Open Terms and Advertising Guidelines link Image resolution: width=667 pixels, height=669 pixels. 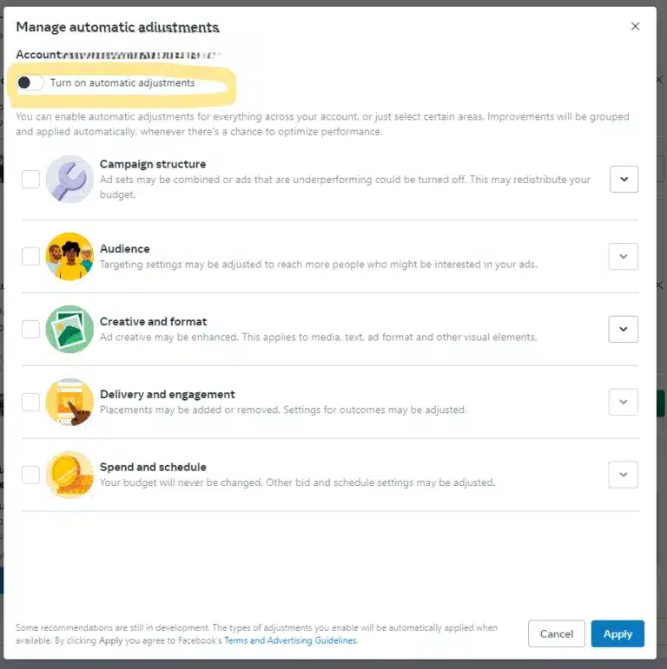(291, 640)
